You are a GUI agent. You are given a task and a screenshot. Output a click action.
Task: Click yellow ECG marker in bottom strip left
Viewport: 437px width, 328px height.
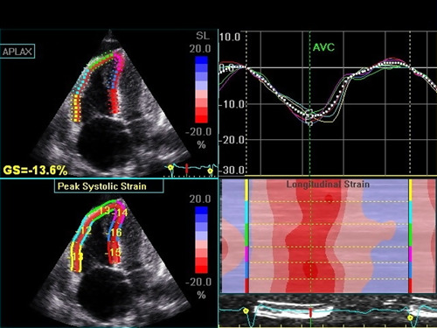pyautogui.click(x=246, y=311)
